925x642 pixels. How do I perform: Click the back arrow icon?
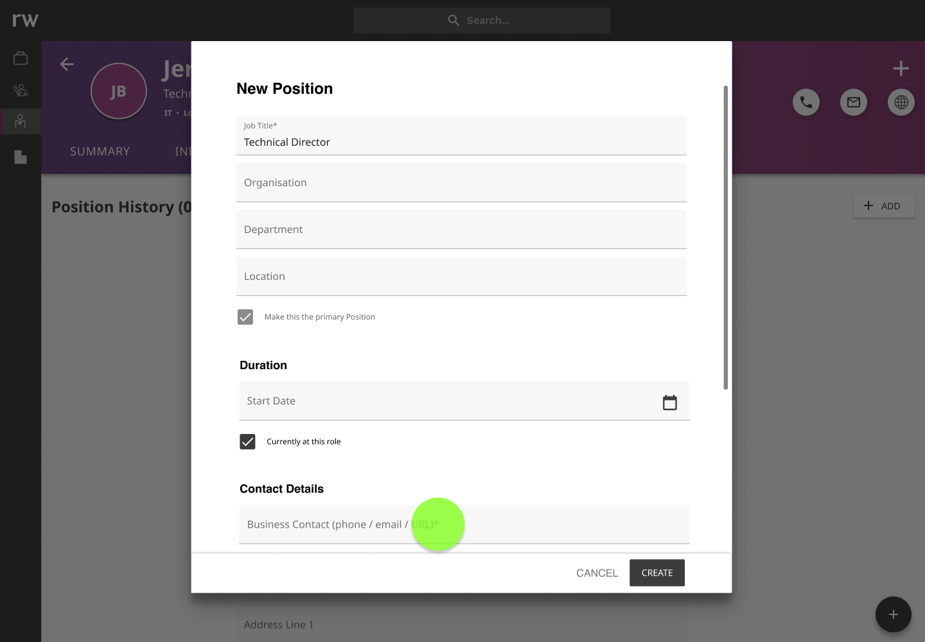67,64
